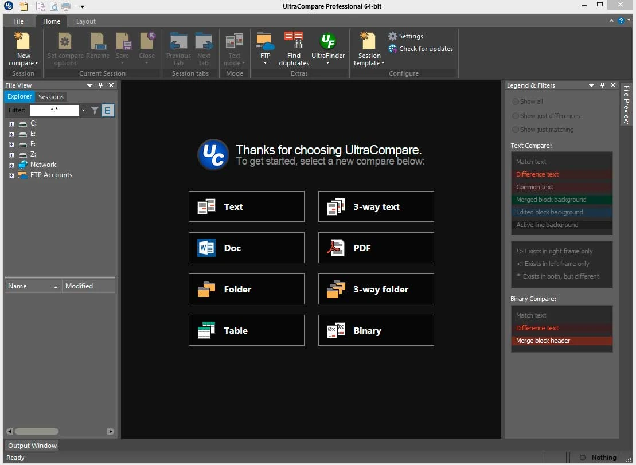The image size is (636, 465).
Task: Start a Binary compare
Action: [376, 330]
